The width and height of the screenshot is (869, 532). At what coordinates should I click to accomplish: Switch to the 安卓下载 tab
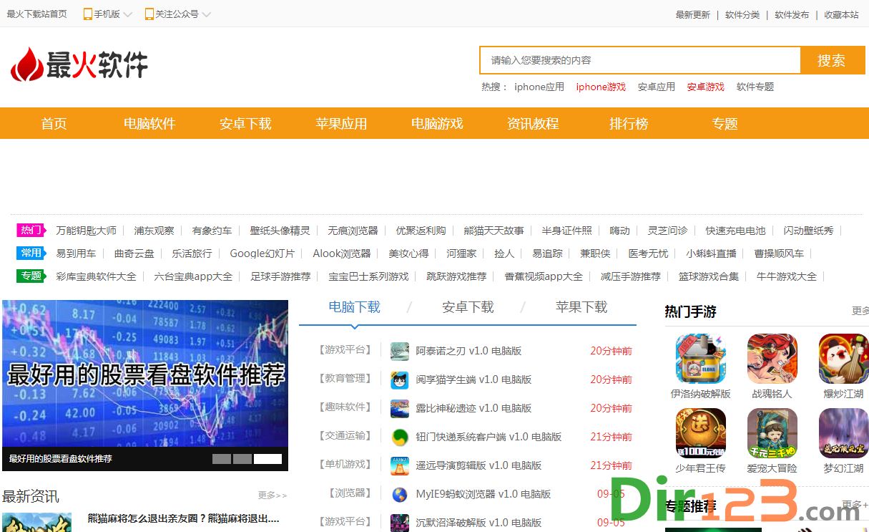click(468, 307)
